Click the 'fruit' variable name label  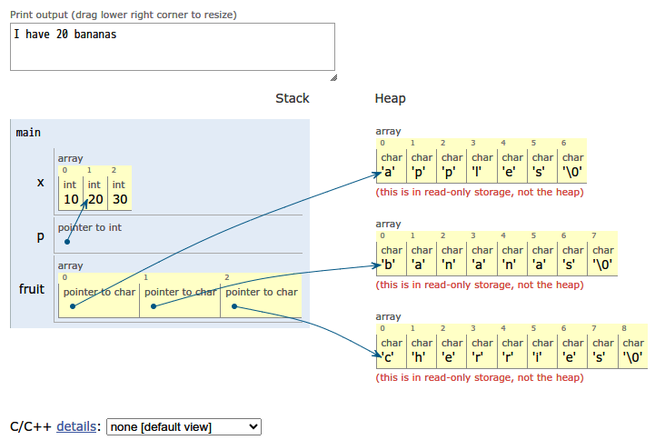[x=32, y=289]
